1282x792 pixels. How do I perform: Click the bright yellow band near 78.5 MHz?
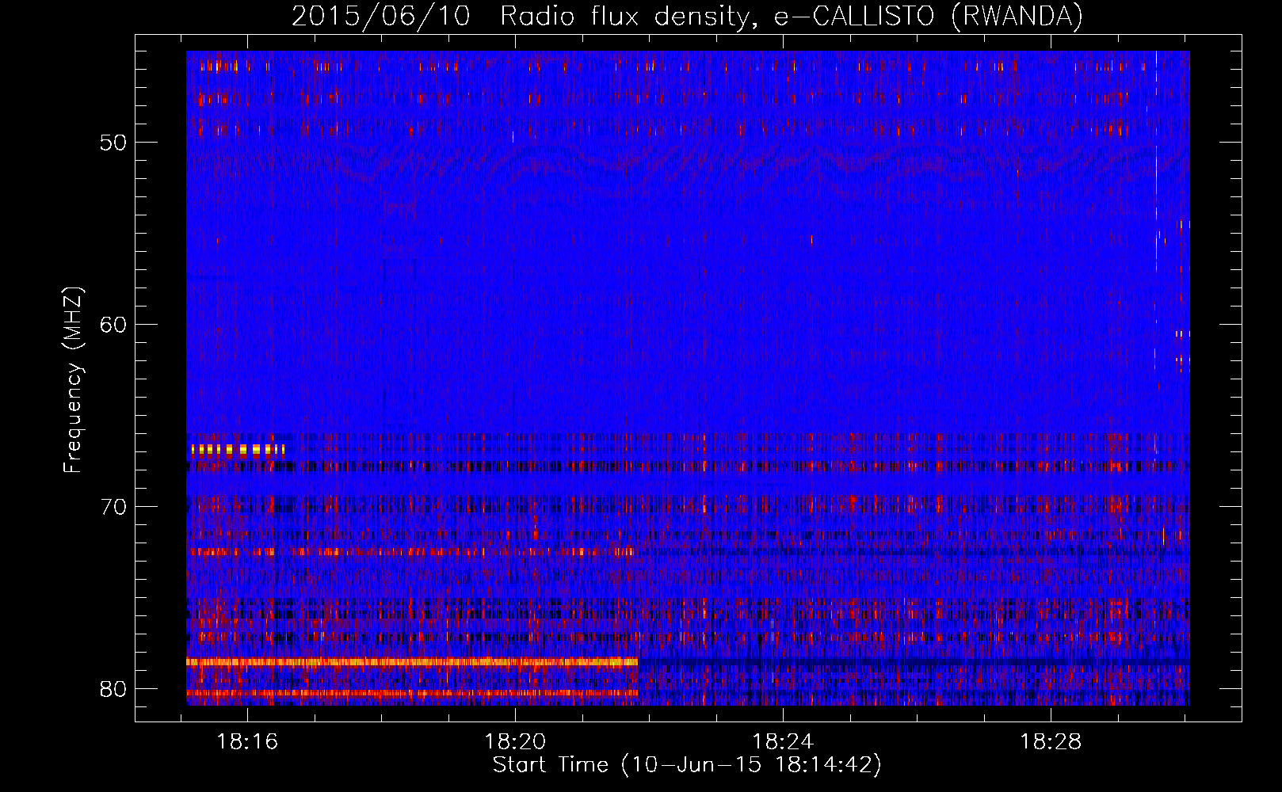412,661
